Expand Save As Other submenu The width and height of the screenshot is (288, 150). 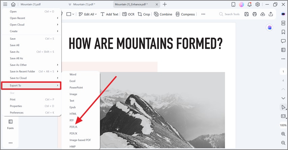click(x=32, y=65)
